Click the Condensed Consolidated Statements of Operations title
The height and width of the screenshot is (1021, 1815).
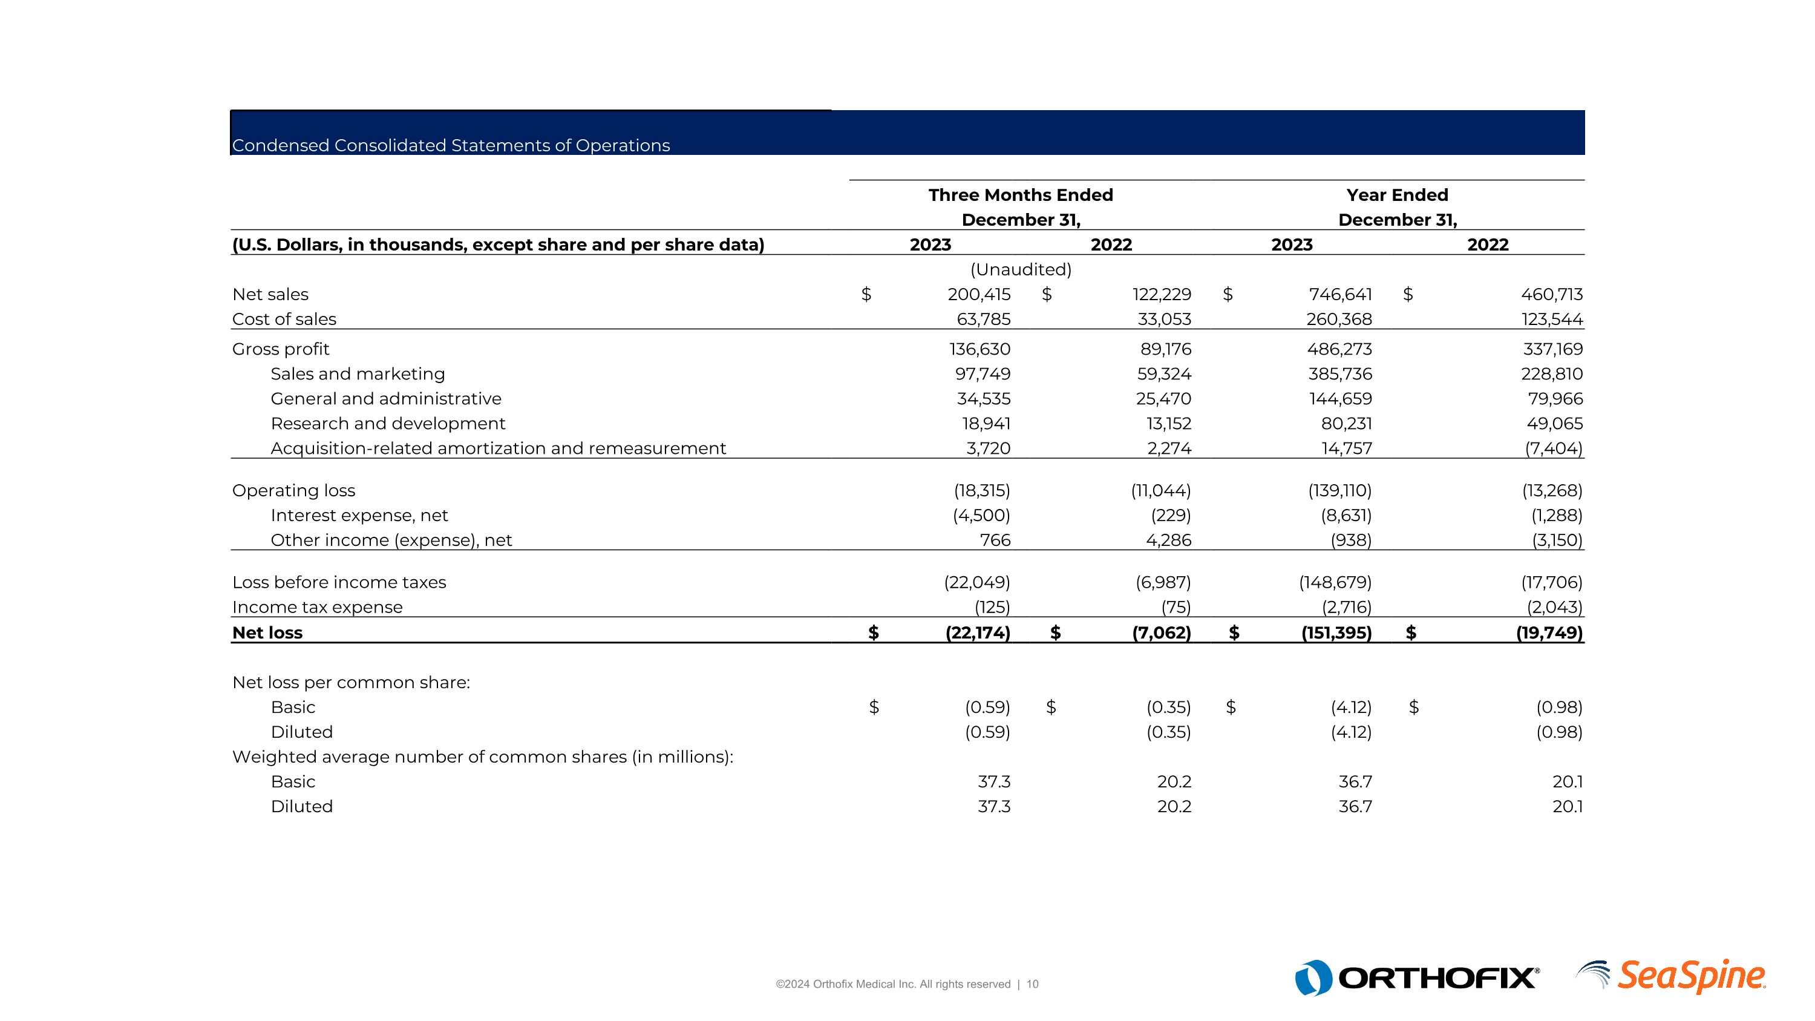pos(451,145)
